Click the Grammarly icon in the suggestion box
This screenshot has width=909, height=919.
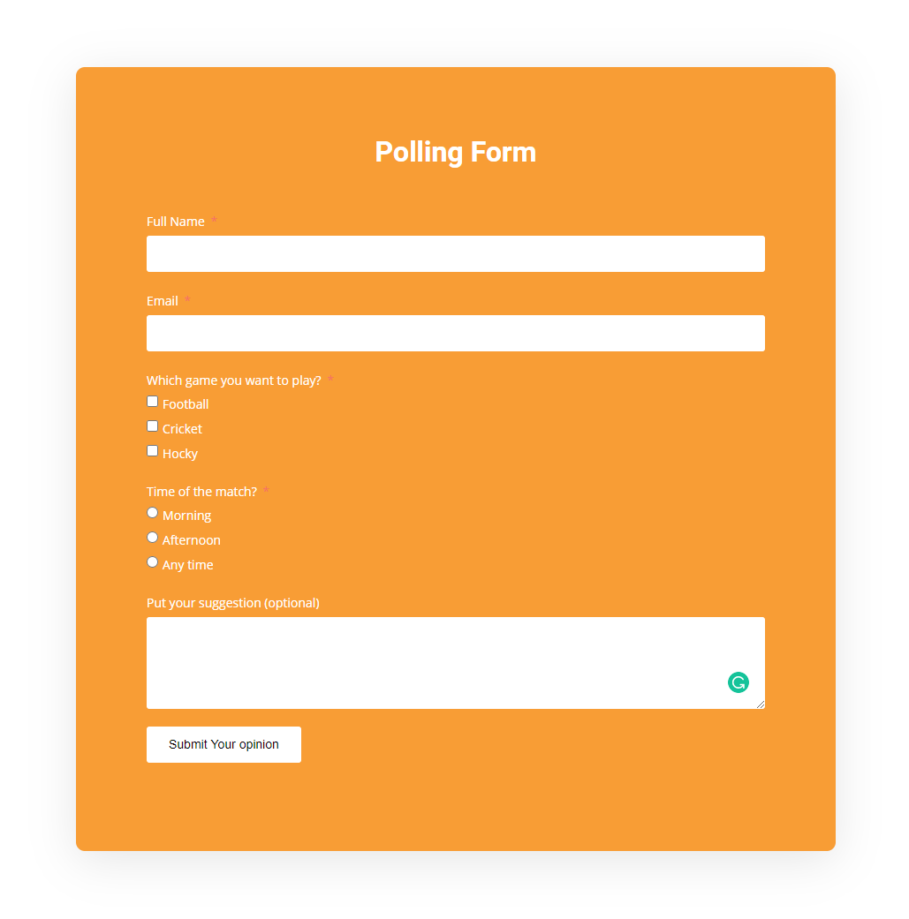coord(738,682)
